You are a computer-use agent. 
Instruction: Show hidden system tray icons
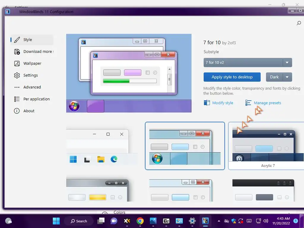pos(219,221)
